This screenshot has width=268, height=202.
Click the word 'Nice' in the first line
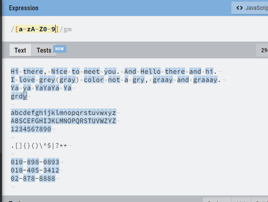click(x=59, y=71)
